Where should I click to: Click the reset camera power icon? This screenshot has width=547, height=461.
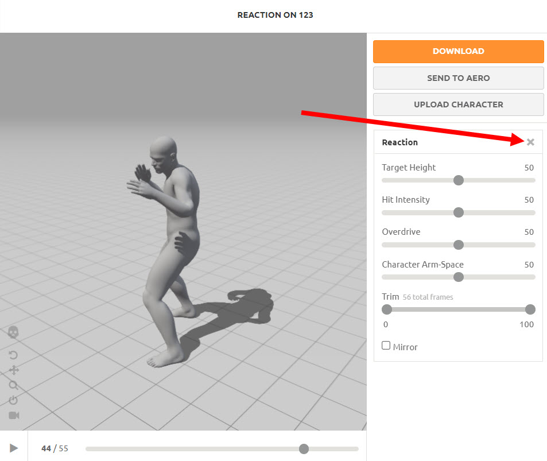[13, 400]
